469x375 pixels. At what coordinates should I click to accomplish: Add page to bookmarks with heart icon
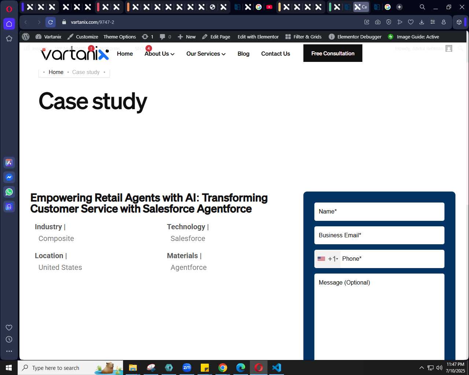pyautogui.click(x=411, y=22)
